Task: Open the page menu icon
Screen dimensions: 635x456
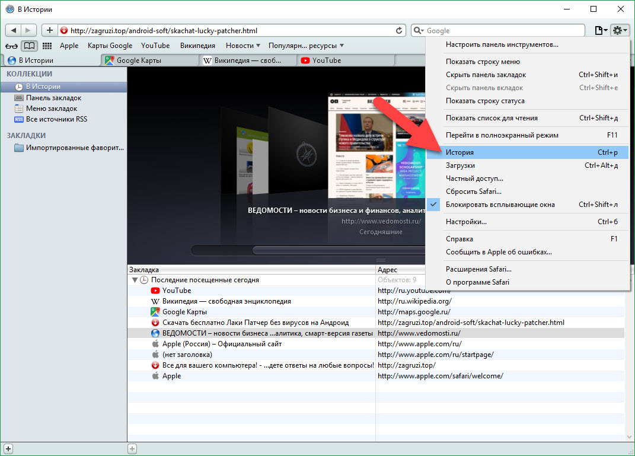Action: (601, 30)
